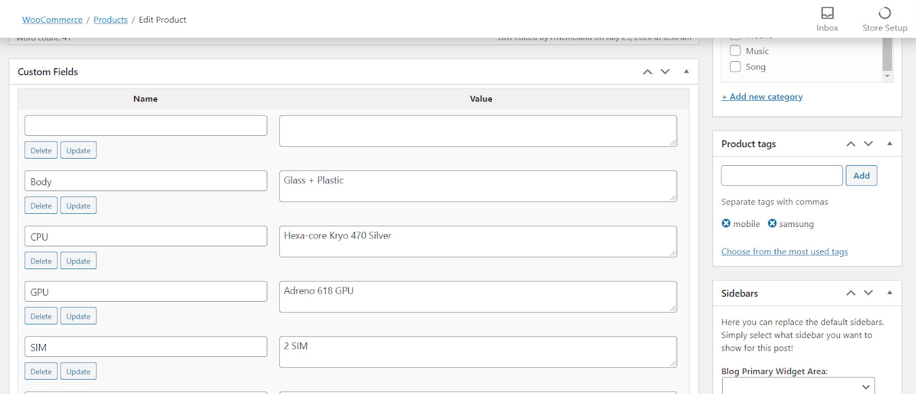Delete the empty custom field row
916x394 pixels.
point(41,150)
